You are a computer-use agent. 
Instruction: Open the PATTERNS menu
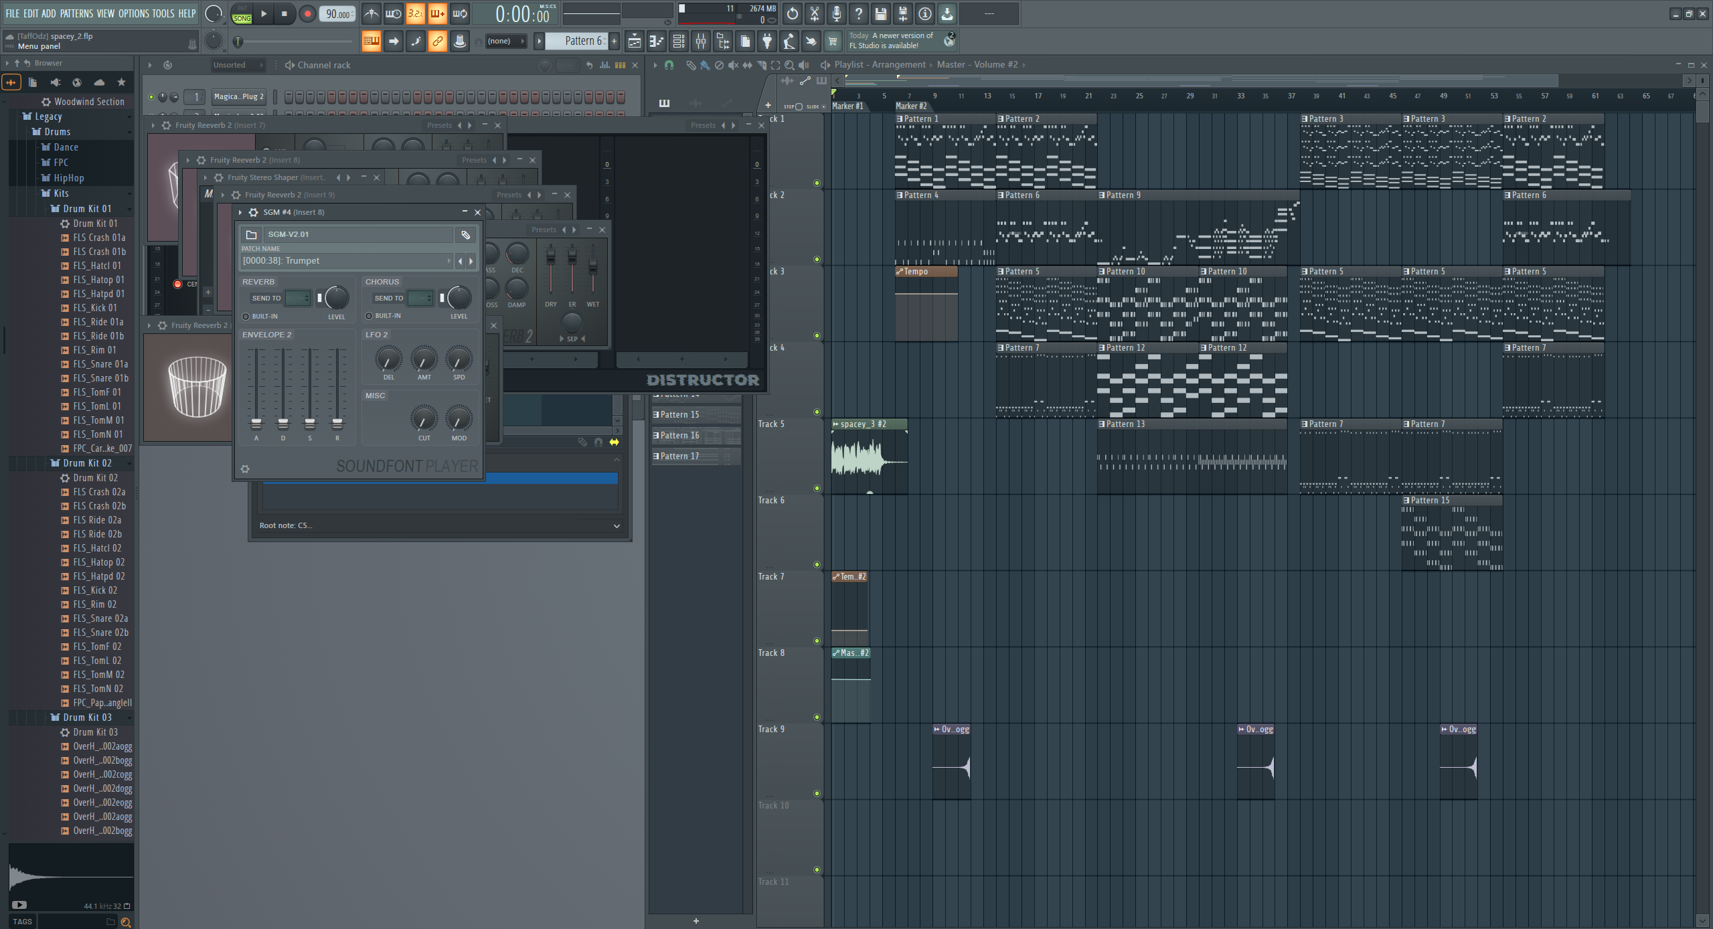[76, 13]
